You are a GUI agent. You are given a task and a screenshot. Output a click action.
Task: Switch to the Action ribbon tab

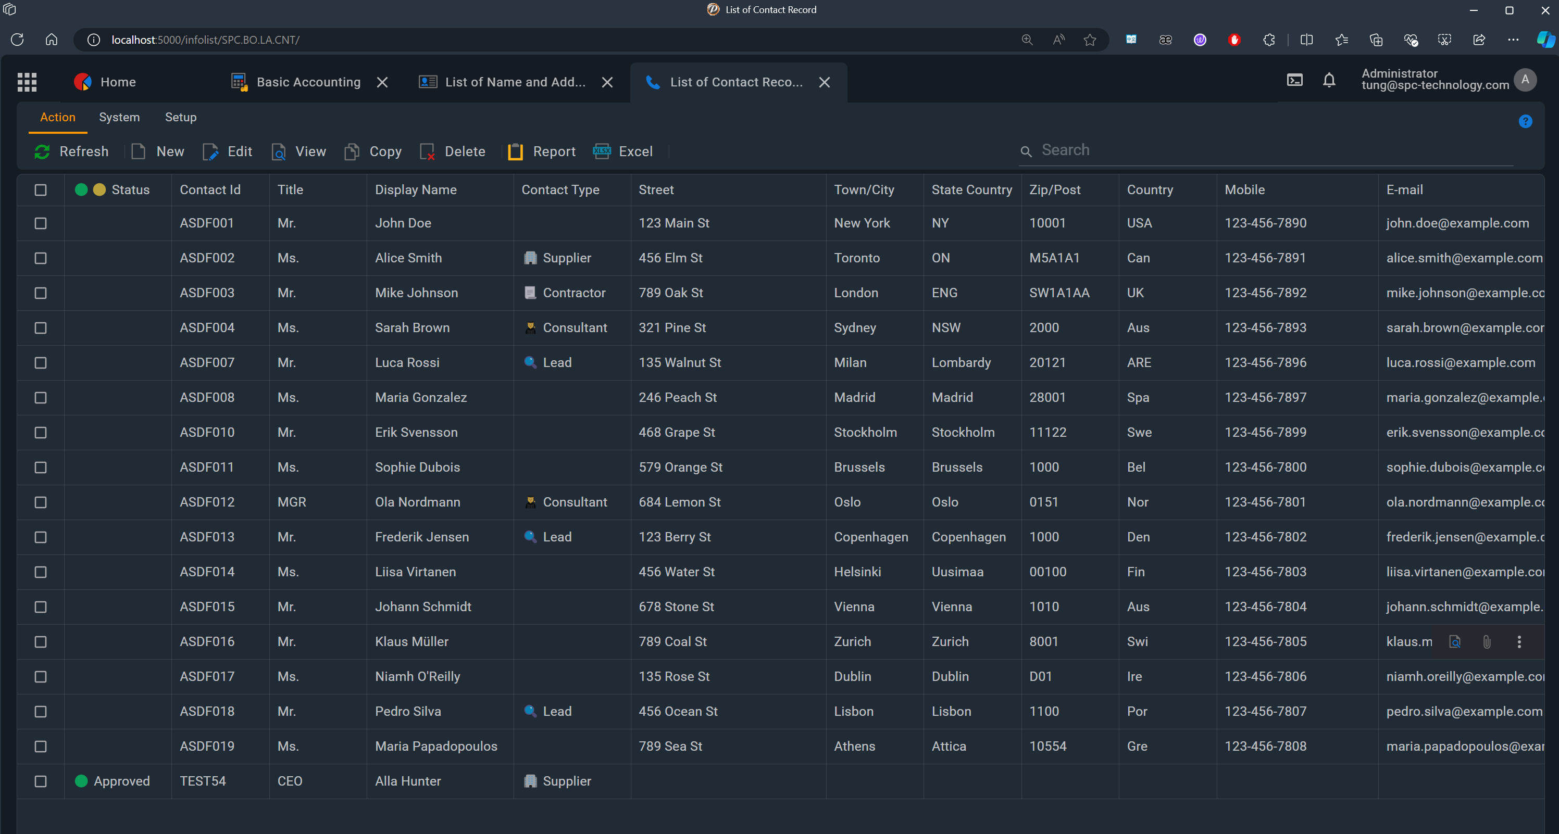tap(57, 117)
